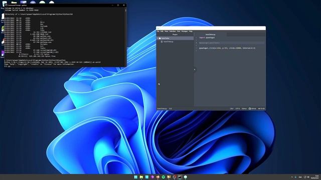Click the Python prompt line in Command Prompt
Screen dimensions: 321x180
(x=8, y=66)
